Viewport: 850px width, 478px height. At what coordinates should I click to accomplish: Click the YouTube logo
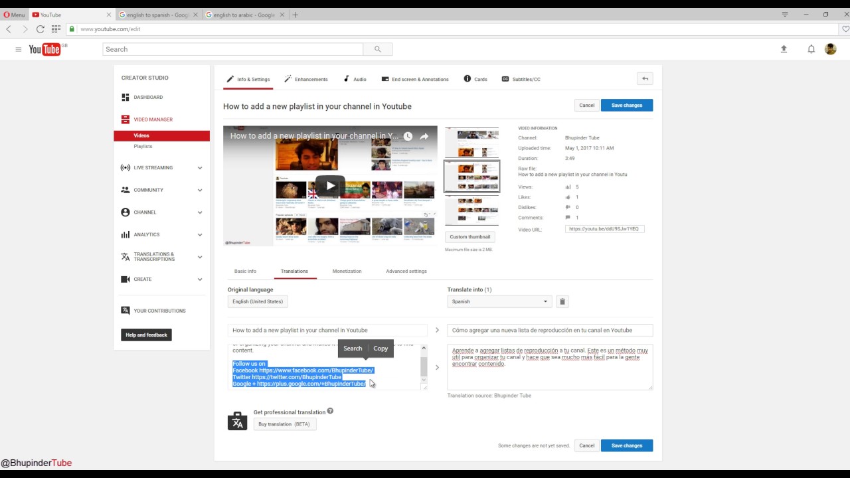point(44,49)
